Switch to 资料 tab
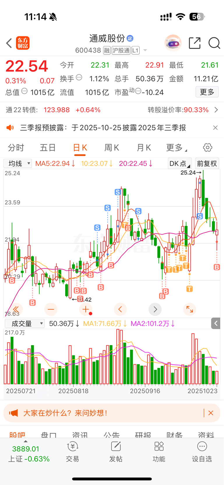This screenshot has height=485, width=224. [x=206, y=435]
